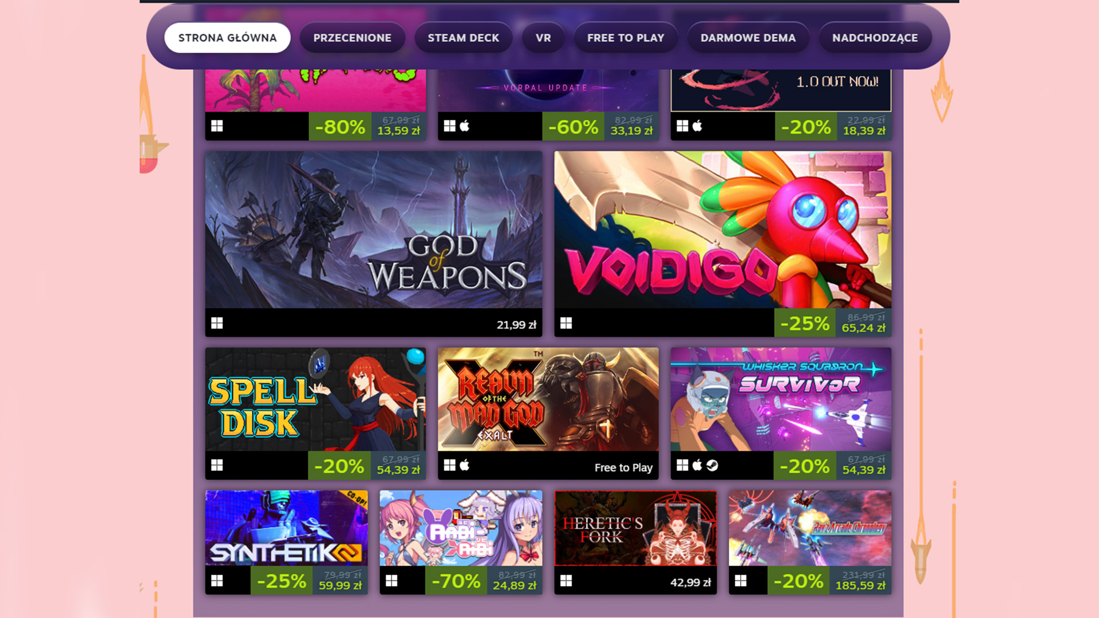The height and width of the screenshot is (618, 1099).
Task: Click Windows icon under God of Weapons
Action: pyautogui.click(x=217, y=323)
